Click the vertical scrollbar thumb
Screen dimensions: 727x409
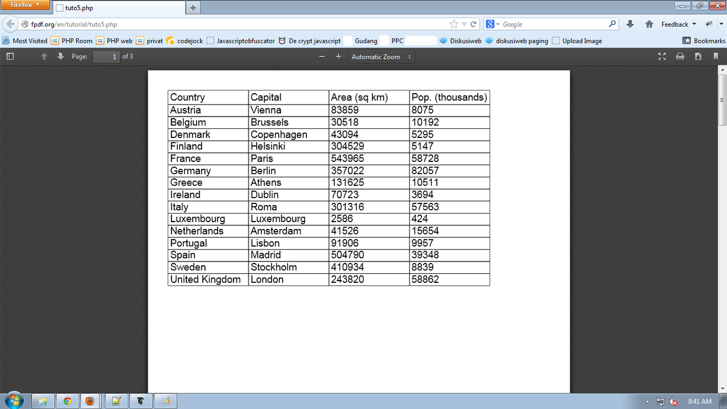[722, 99]
